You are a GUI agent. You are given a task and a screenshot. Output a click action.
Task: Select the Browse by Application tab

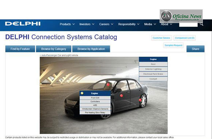click(91, 49)
